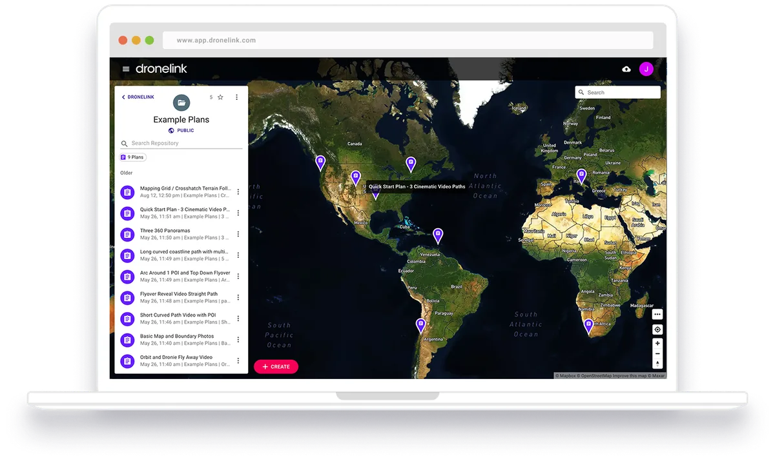Open options for Arc Around 1 POI
Viewport: 775px width, 459px height.
click(x=238, y=276)
